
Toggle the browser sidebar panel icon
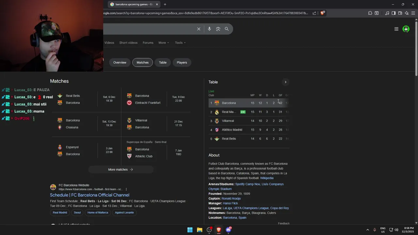(394, 13)
